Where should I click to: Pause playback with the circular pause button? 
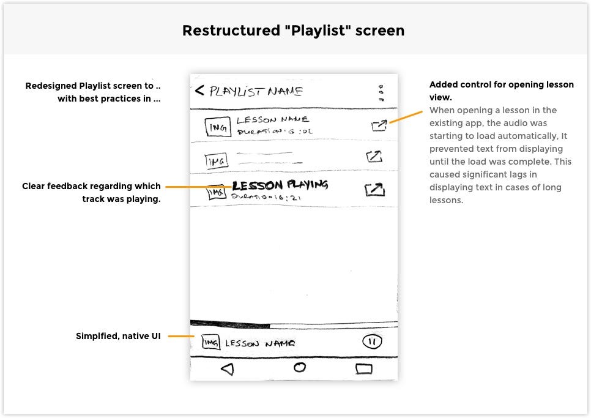click(x=372, y=341)
